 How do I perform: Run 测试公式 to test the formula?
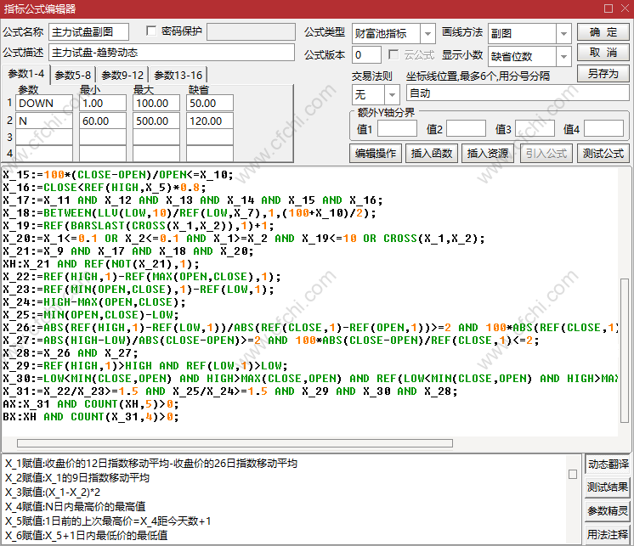603,154
